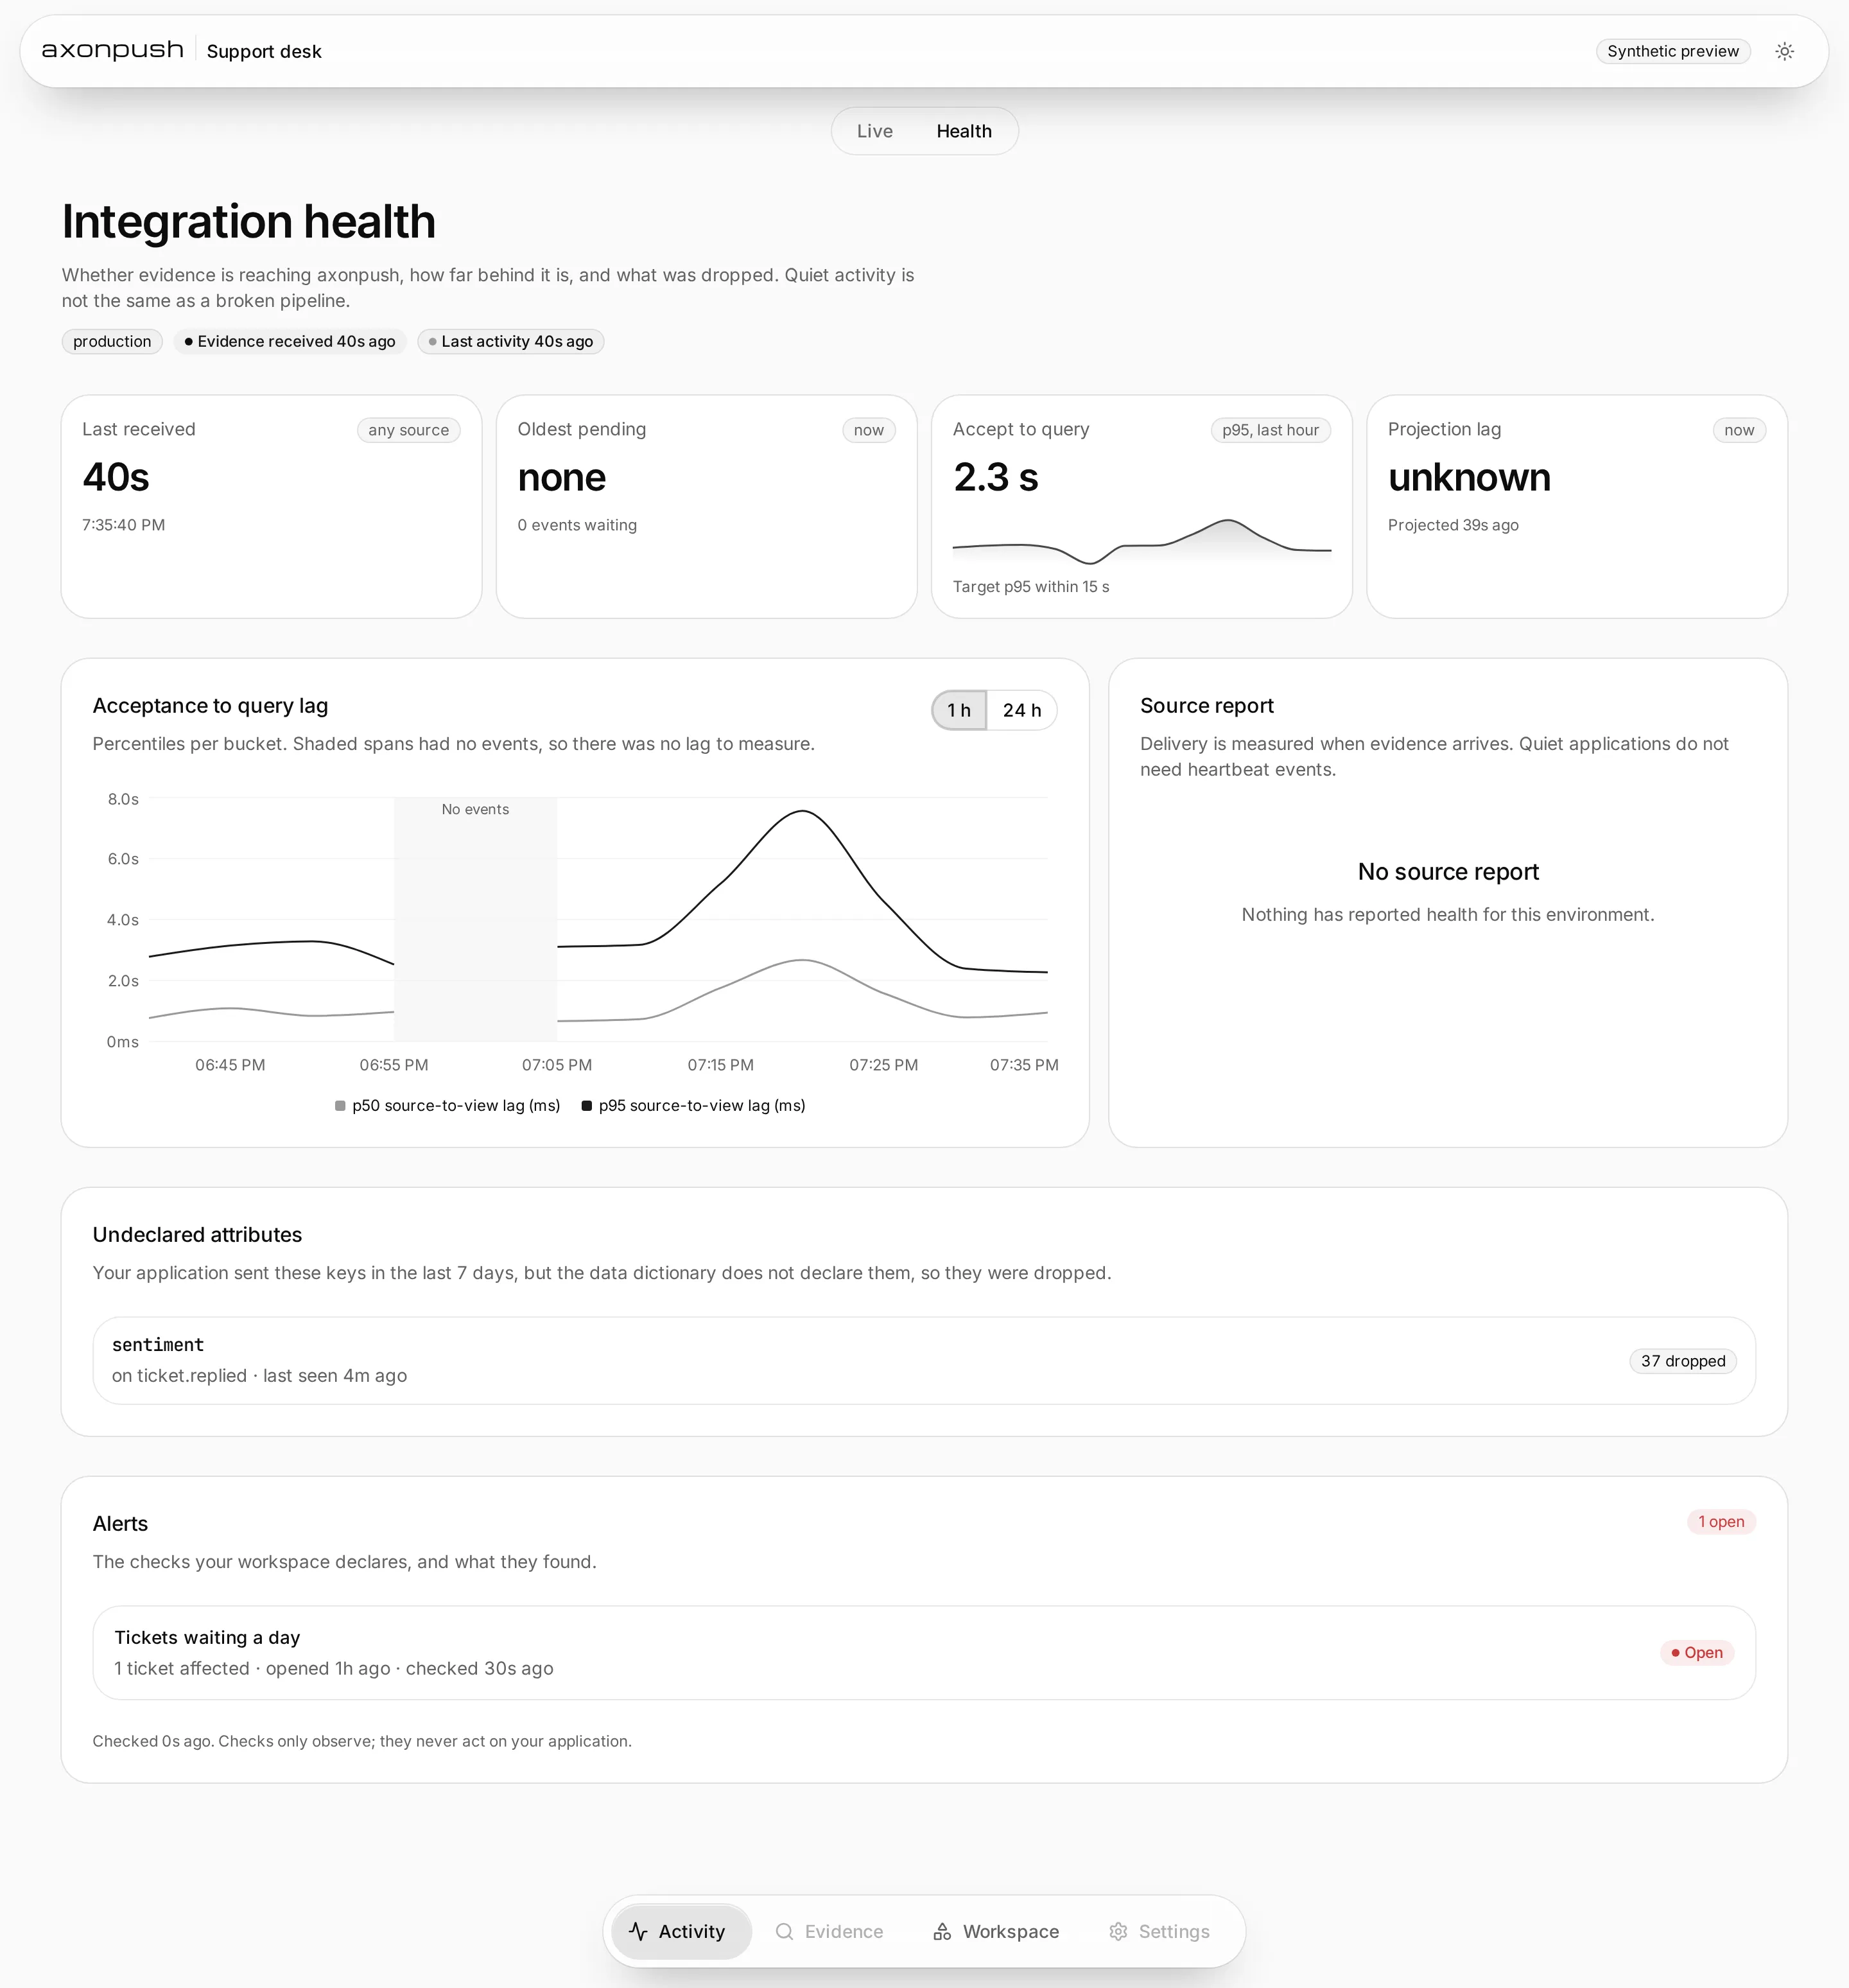Click the 2.3 s accept value
The height and width of the screenshot is (1988, 1849).
click(x=996, y=477)
